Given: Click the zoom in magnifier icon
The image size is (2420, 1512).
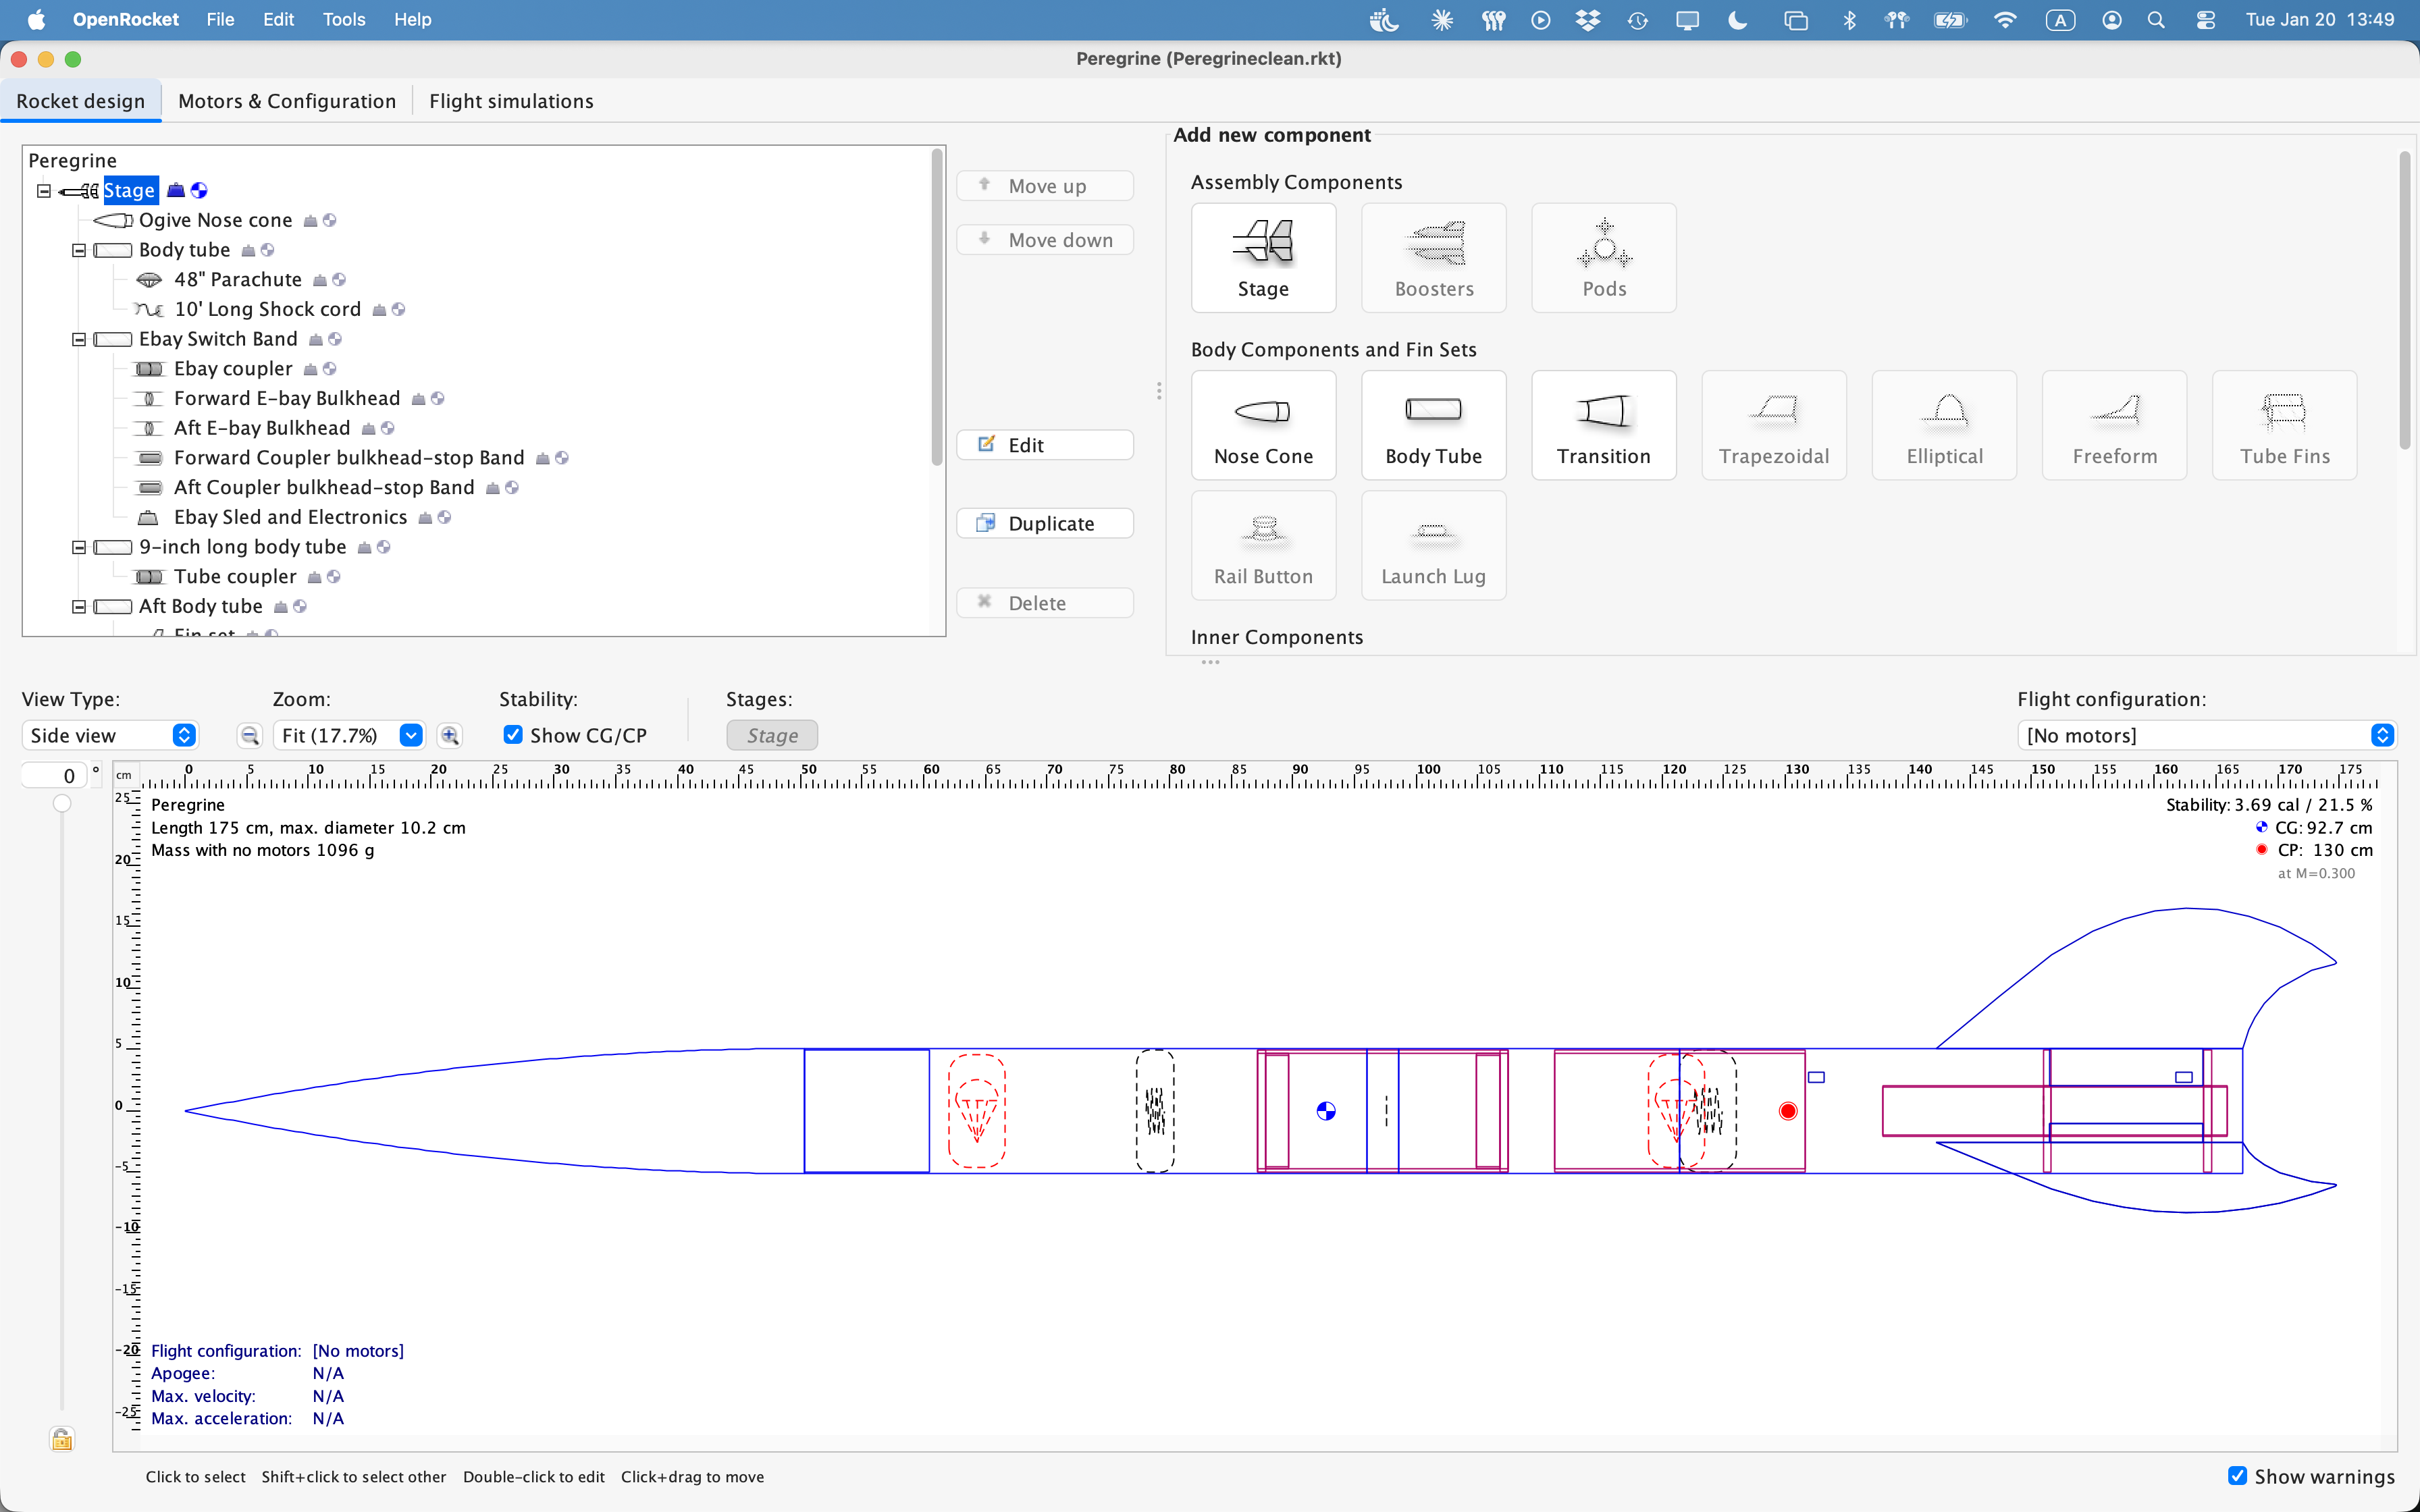Looking at the screenshot, I should pos(450,736).
